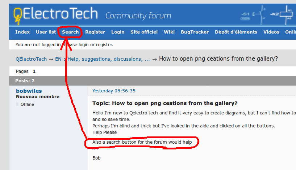
Task: Open the Wiki navigation link
Action: 169,32
